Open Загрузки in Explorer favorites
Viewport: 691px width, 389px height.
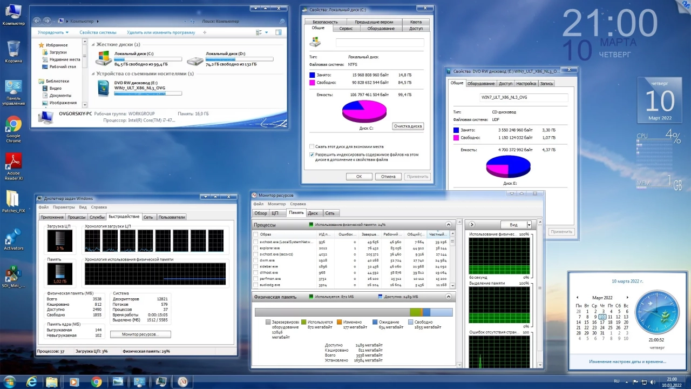coord(58,52)
